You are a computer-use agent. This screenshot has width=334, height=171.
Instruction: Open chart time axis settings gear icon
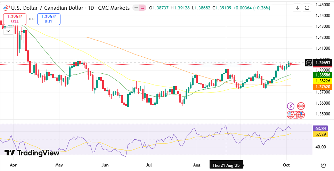tap(323, 165)
